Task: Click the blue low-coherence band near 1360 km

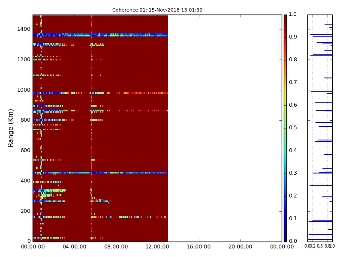Action: click(100, 35)
